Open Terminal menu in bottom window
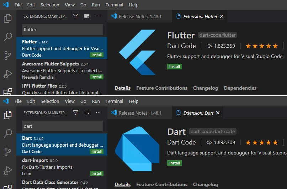The width and height of the screenshot is (287, 189). tap(114, 101)
